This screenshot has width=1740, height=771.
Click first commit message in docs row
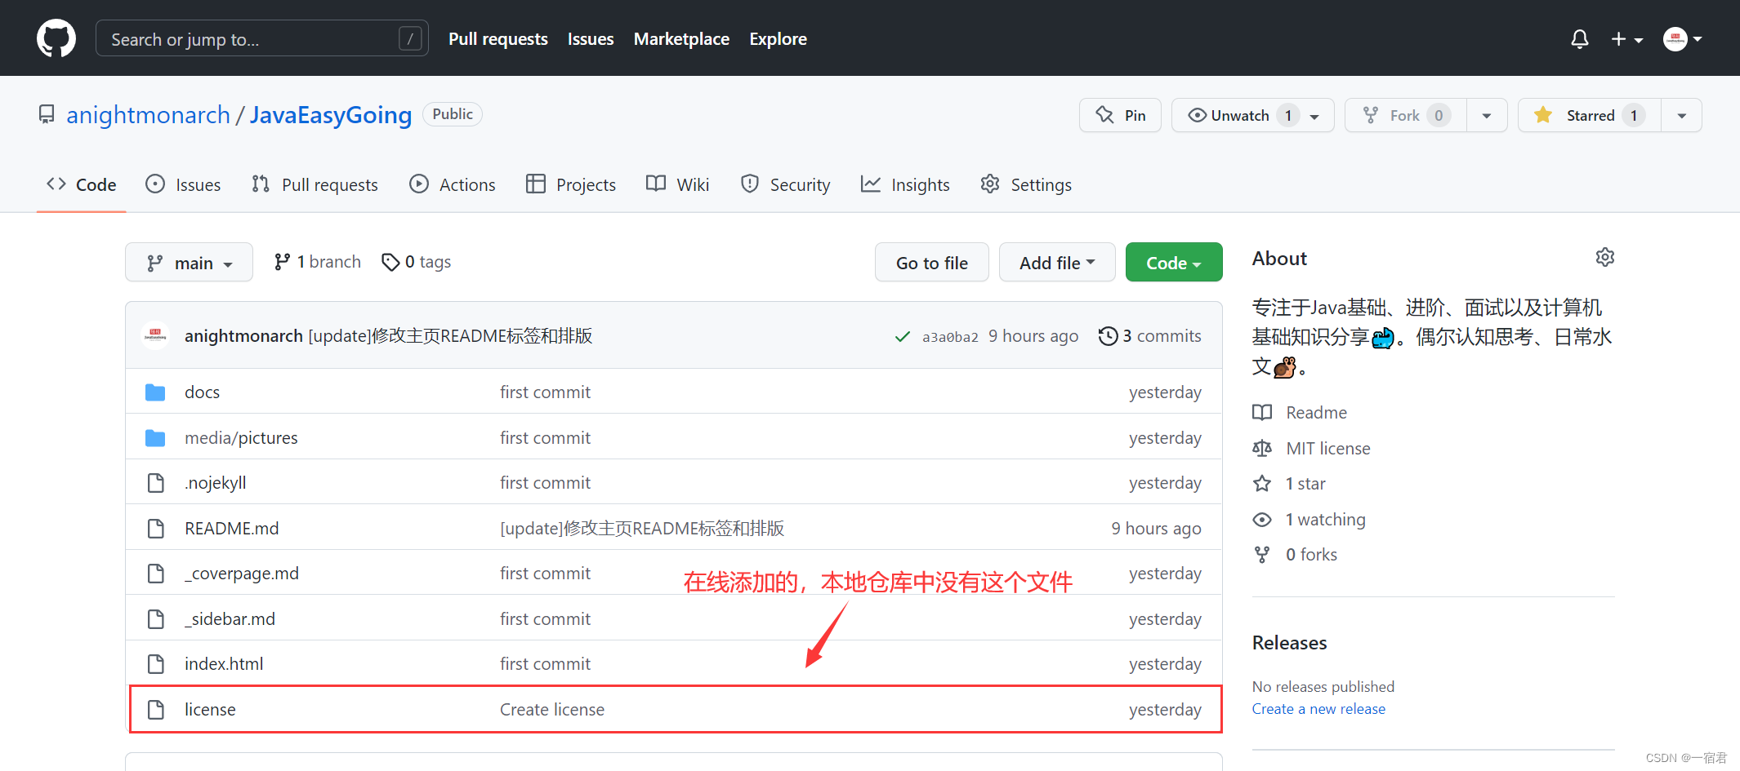tap(545, 392)
